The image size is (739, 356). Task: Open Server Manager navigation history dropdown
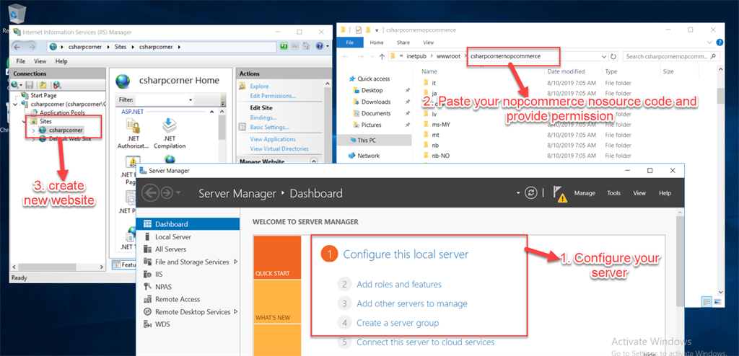click(x=178, y=193)
